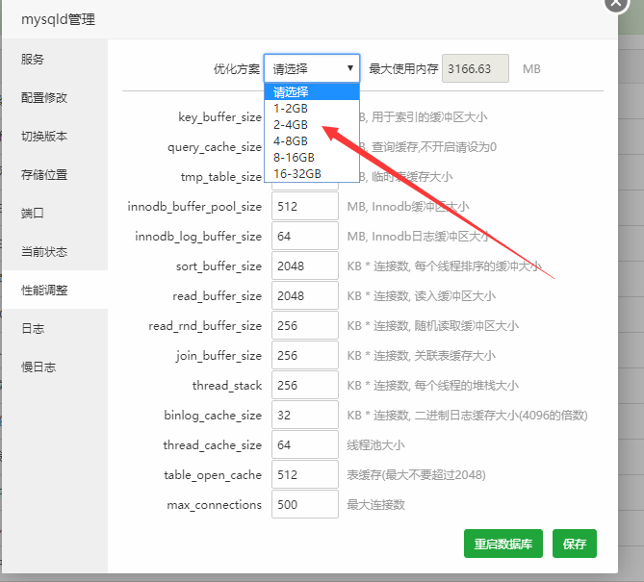Open the 优化方案 dropdown
The width and height of the screenshot is (644, 582).
pos(312,68)
